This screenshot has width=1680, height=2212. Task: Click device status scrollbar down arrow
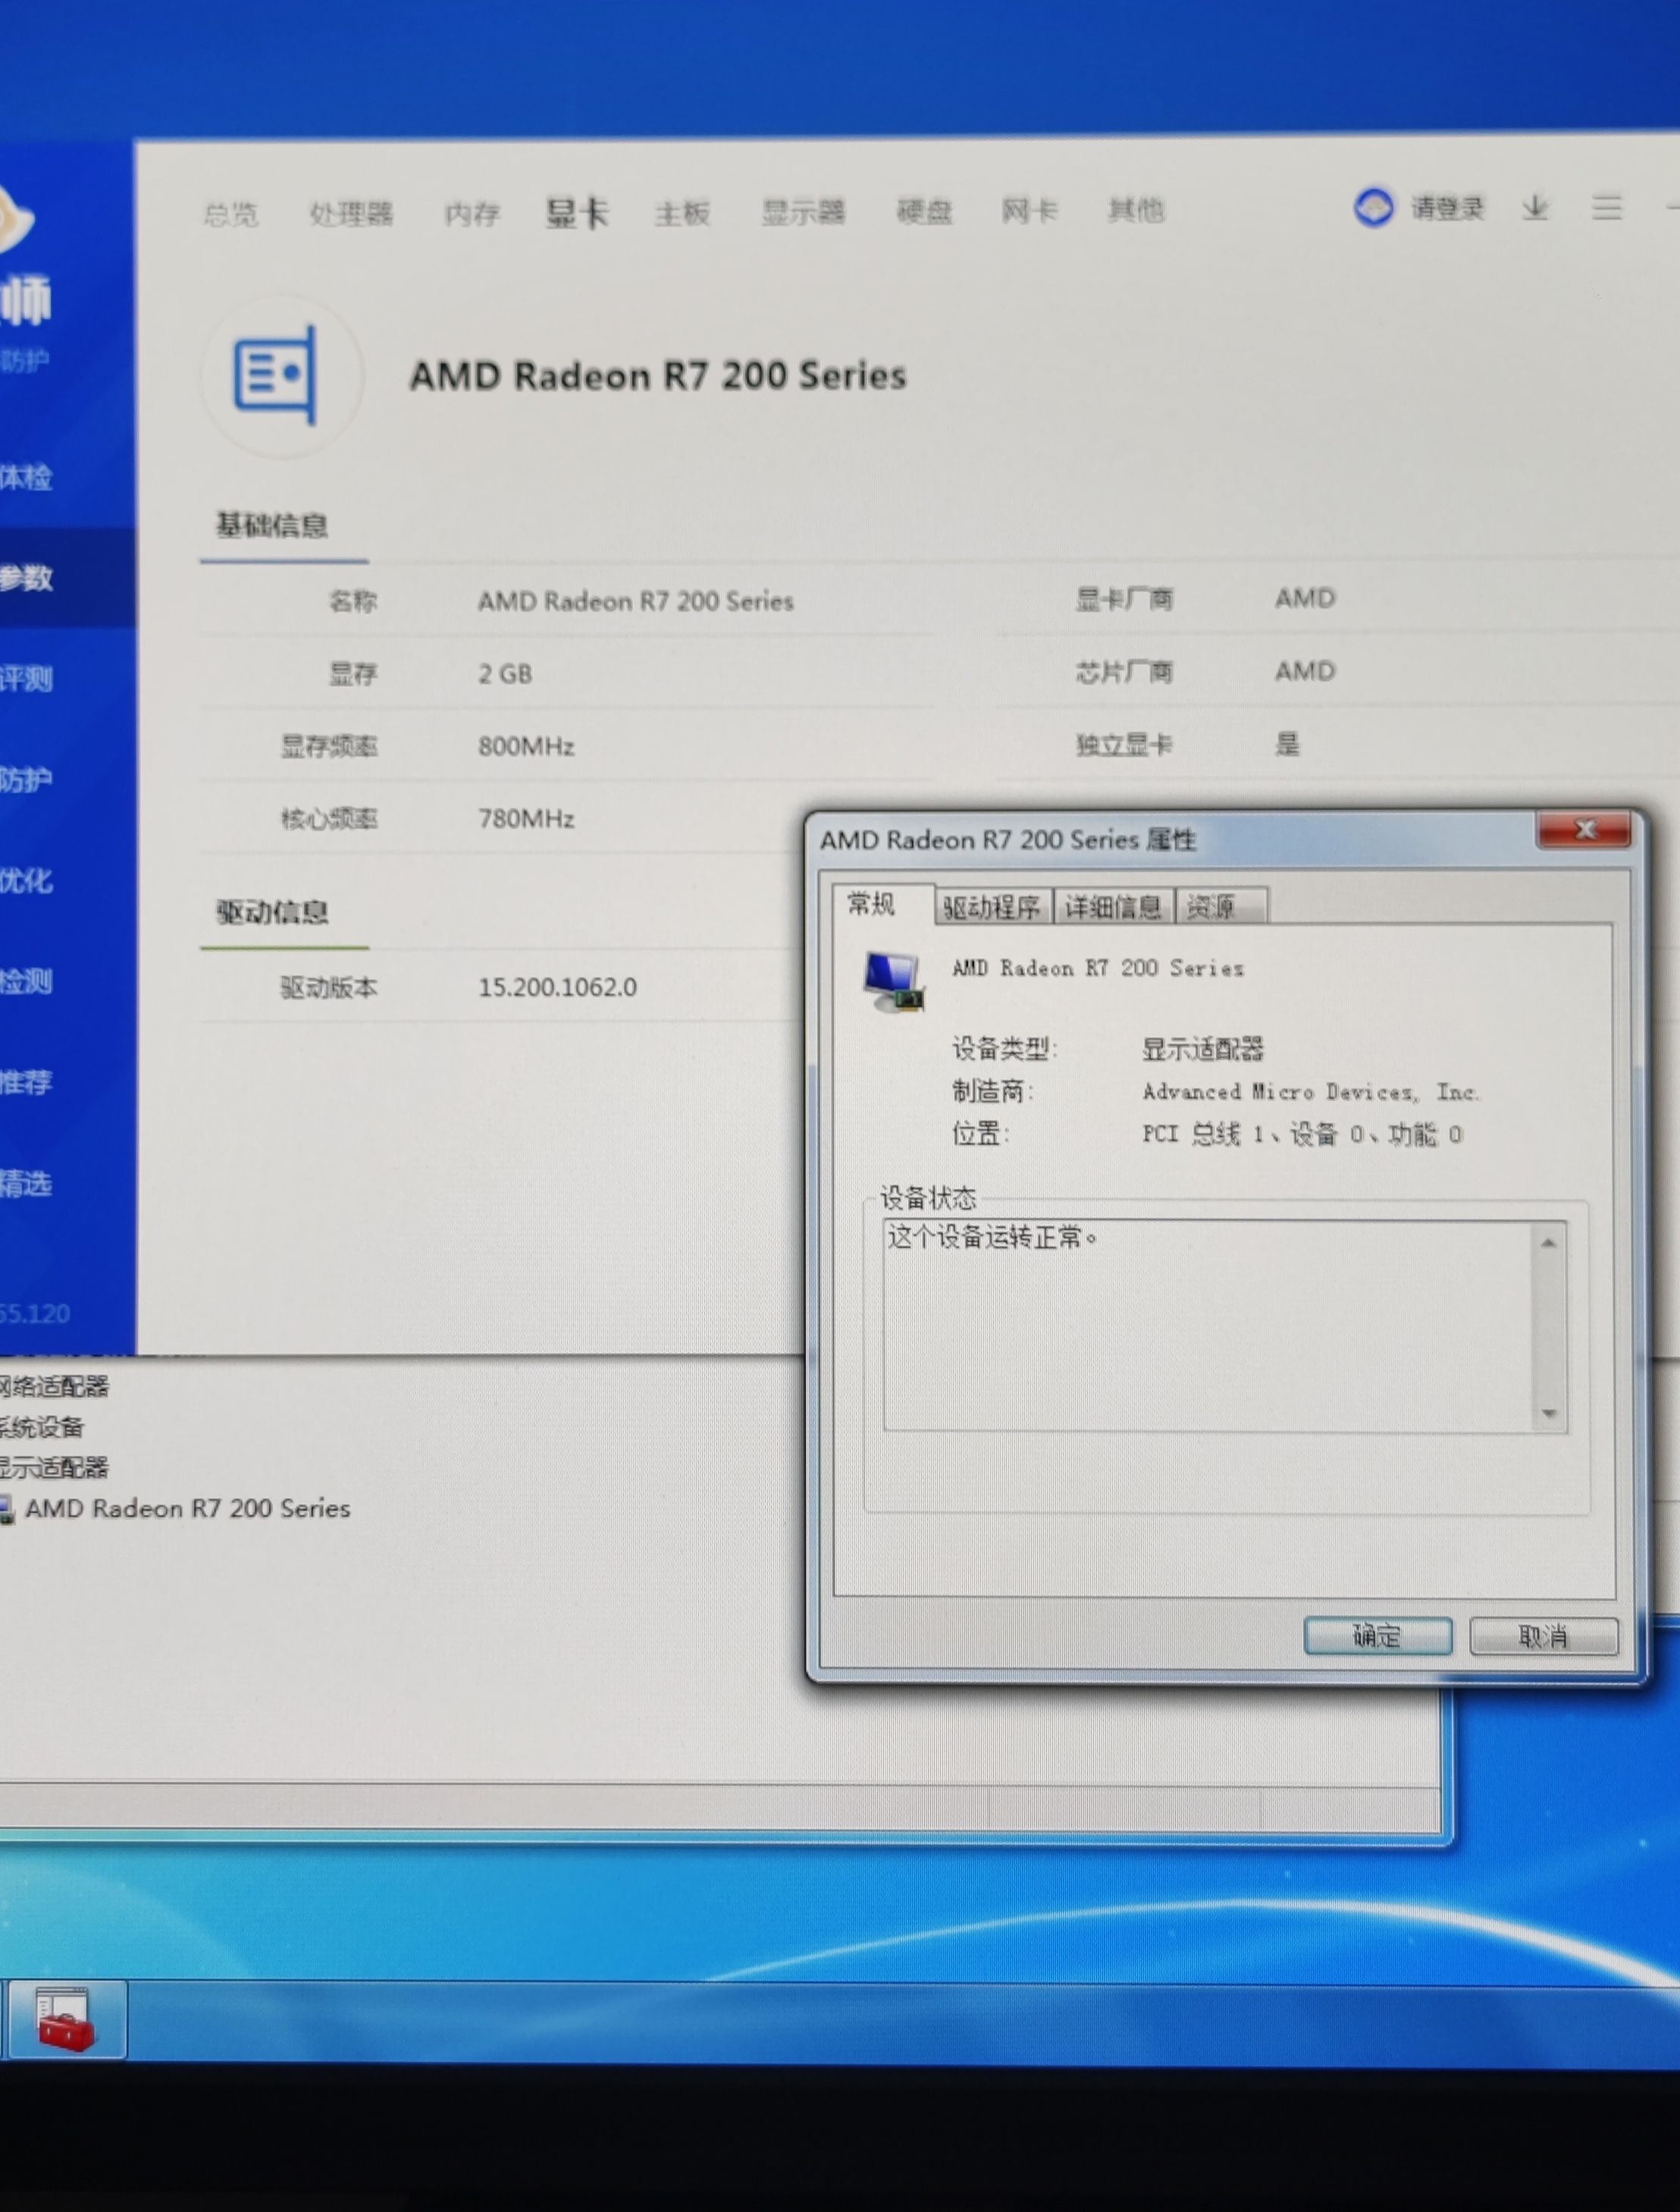[x=1549, y=1414]
